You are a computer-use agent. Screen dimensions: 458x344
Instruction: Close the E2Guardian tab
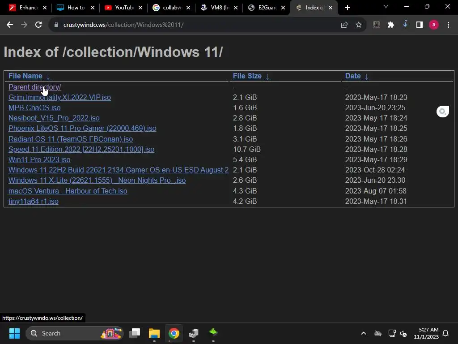point(283,8)
